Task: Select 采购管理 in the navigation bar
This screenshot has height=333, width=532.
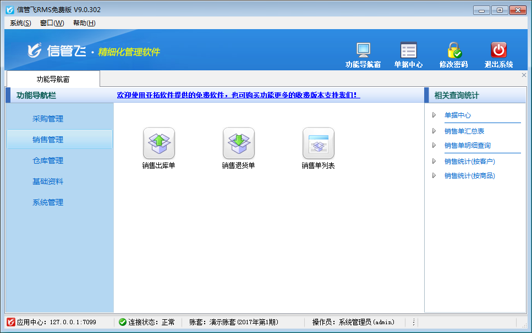Action: [48, 119]
